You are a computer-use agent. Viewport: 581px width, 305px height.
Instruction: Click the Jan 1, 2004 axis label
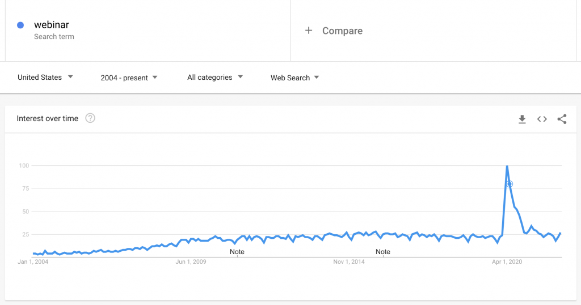pos(33,262)
